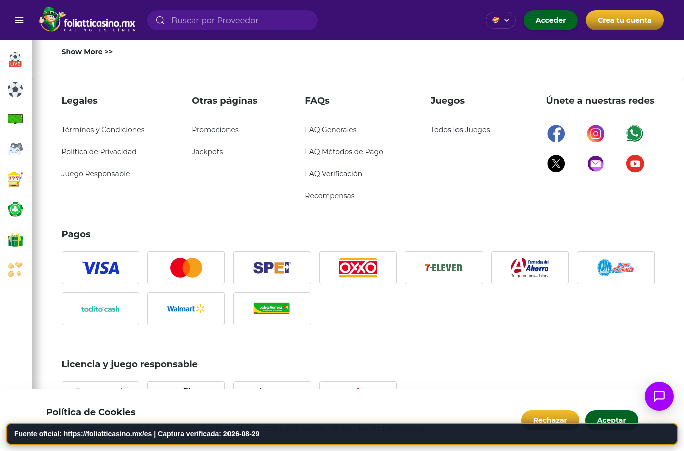Click the email envelope icon
The width and height of the screenshot is (684, 451).
click(x=595, y=164)
